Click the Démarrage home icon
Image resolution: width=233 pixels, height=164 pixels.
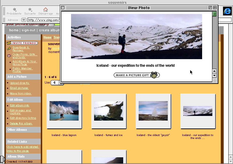pos(45,10)
